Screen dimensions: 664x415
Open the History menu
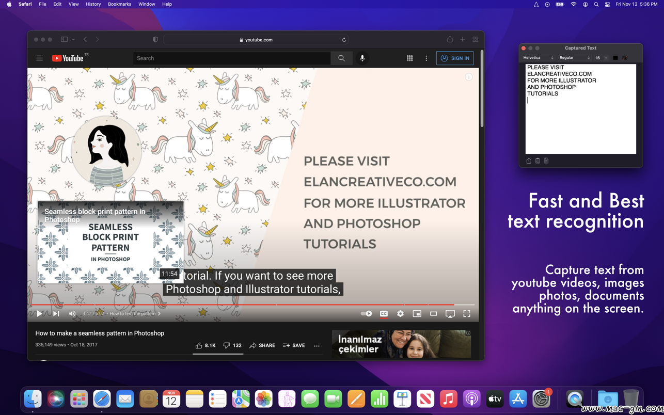coord(93,4)
